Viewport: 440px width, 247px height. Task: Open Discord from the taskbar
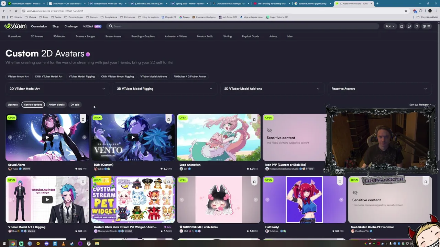(x=46, y=244)
